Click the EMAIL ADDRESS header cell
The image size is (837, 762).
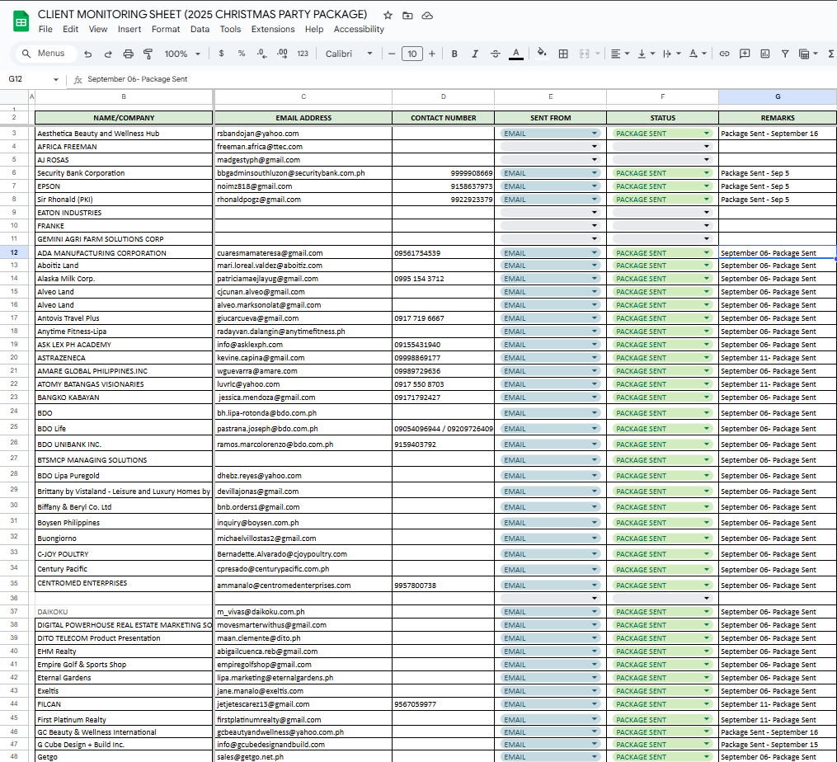pos(303,118)
